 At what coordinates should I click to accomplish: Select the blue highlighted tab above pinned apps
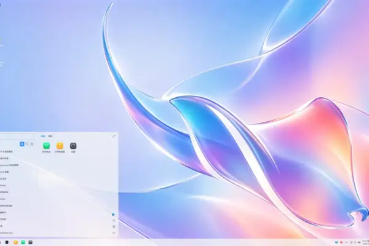43,137
